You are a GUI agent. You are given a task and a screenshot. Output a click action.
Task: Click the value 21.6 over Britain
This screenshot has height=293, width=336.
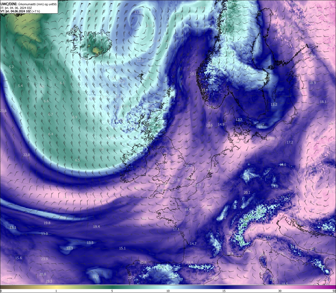pos(176,180)
